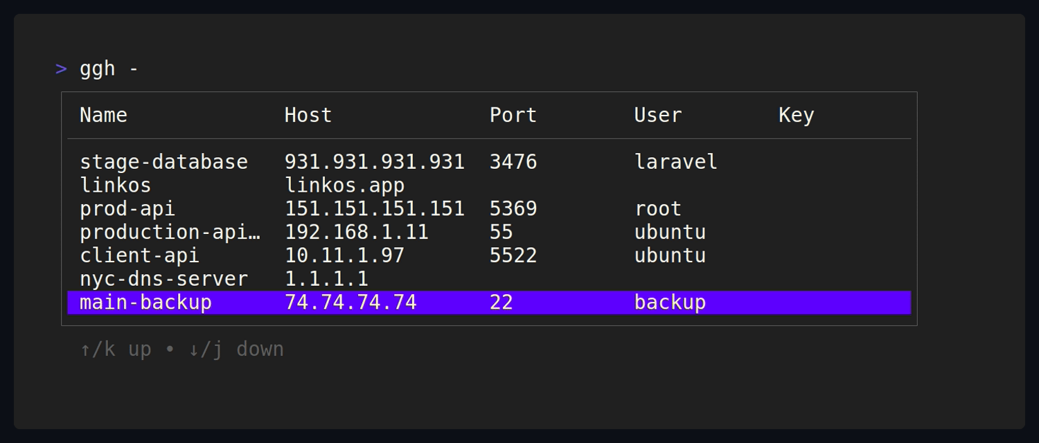The image size is (1039, 443).
Task: Click the Port column header
Action: [x=513, y=115]
